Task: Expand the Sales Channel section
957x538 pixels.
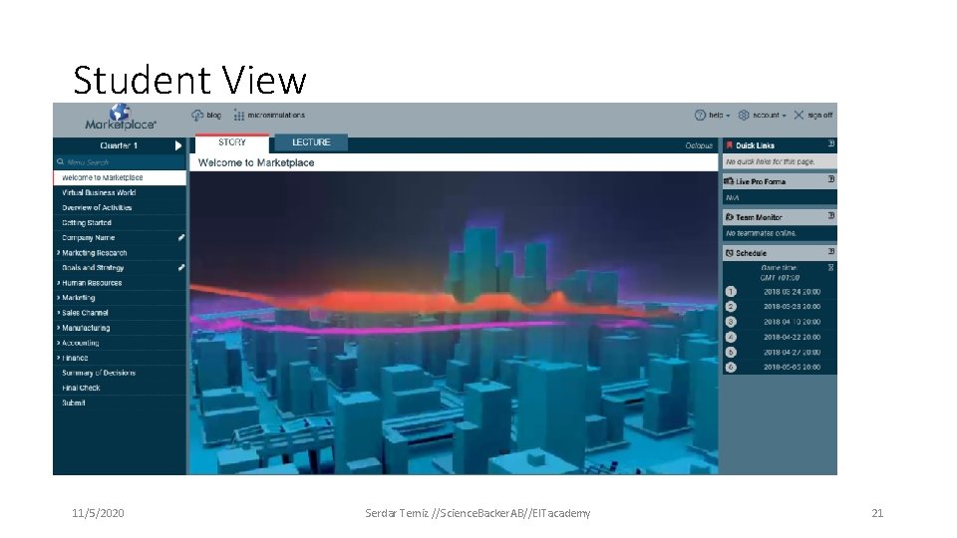Action: (59, 312)
